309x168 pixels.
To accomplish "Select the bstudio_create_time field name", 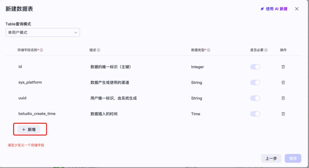I will click(37, 114).
